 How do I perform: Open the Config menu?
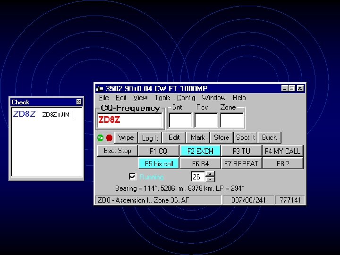pos(186,98)
